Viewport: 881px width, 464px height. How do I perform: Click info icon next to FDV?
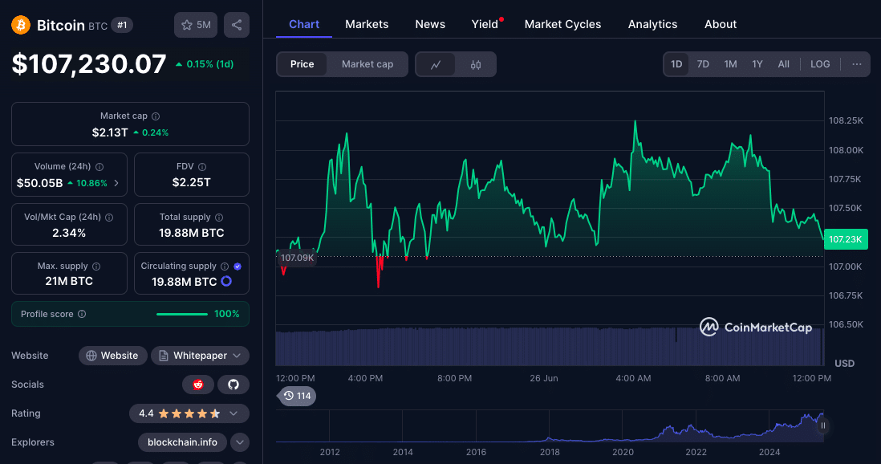202,167
